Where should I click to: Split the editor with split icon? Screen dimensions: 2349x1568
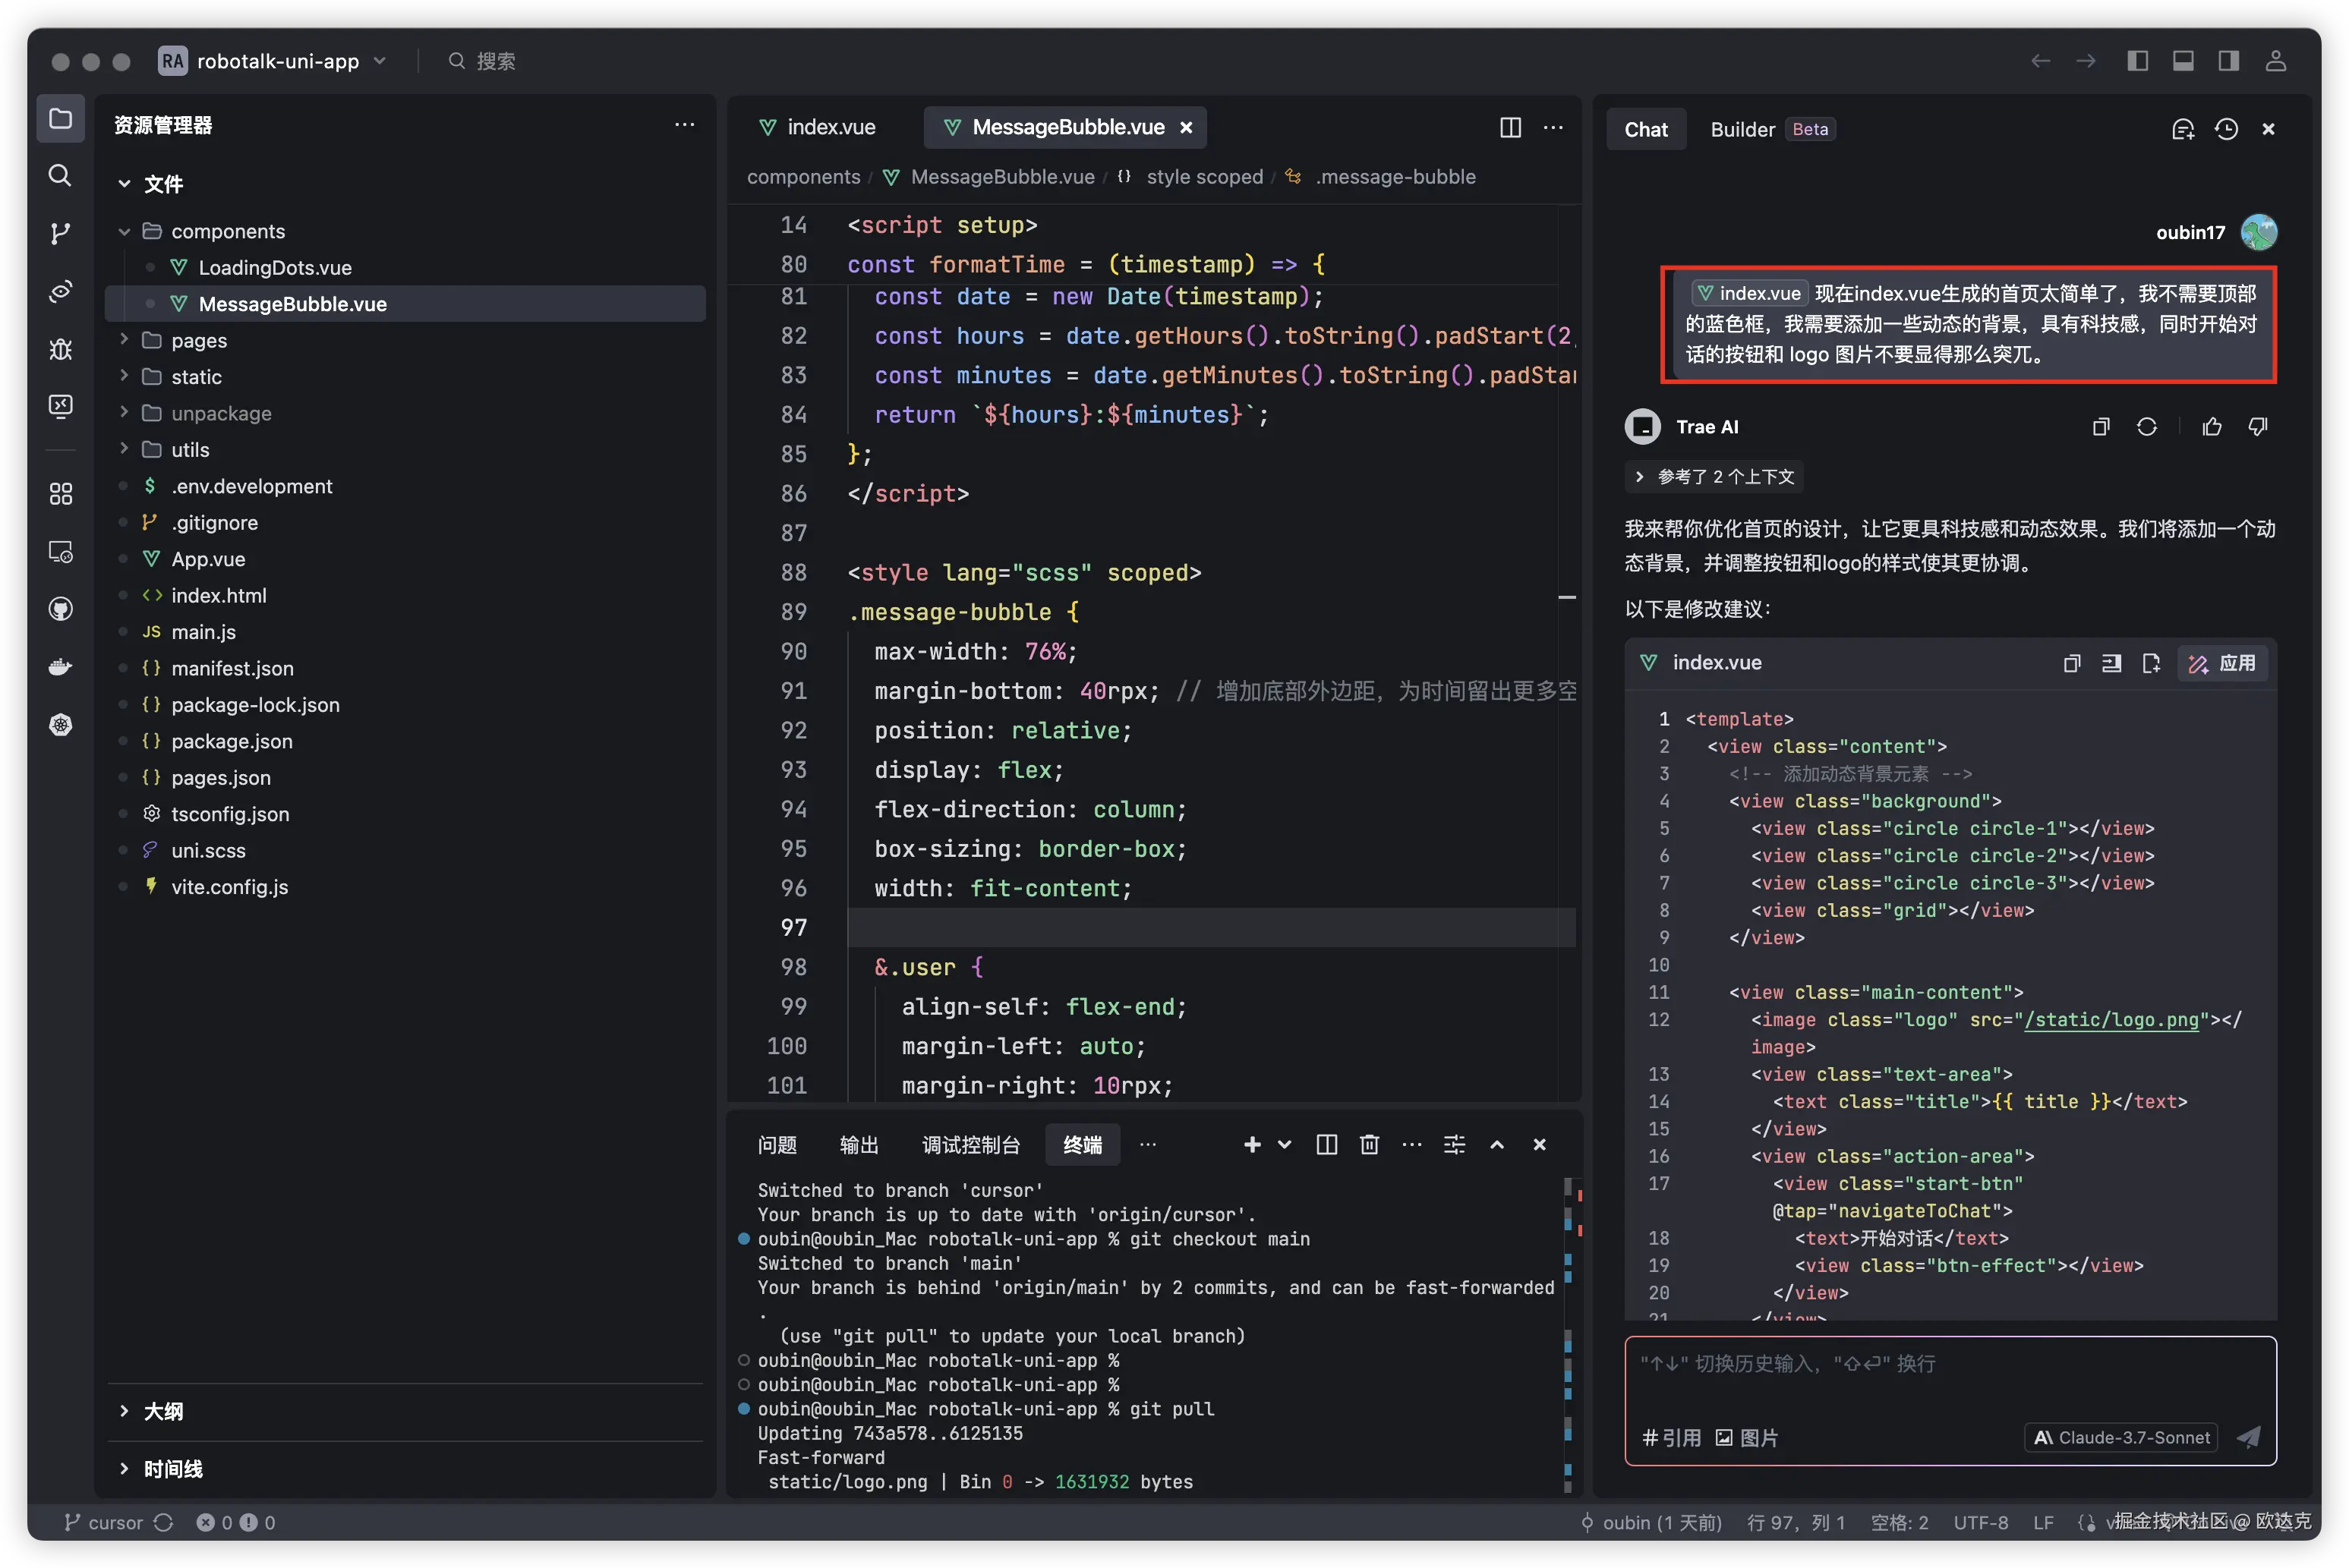1509,127
